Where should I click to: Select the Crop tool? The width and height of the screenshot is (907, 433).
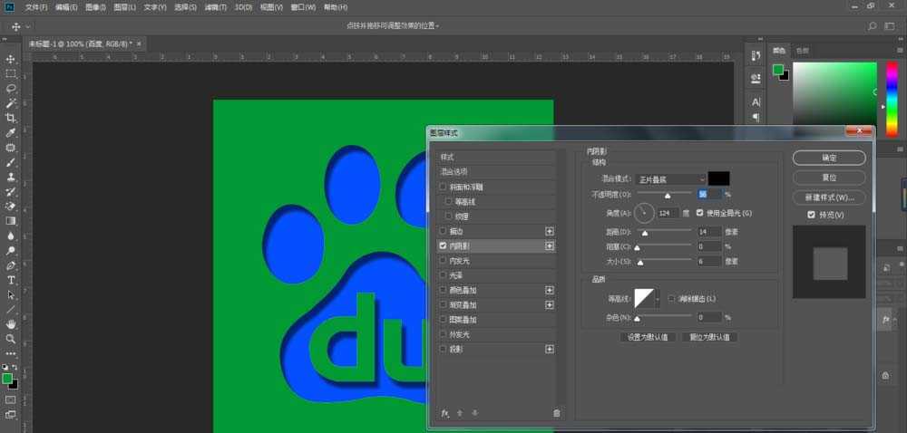coord(11,118)
